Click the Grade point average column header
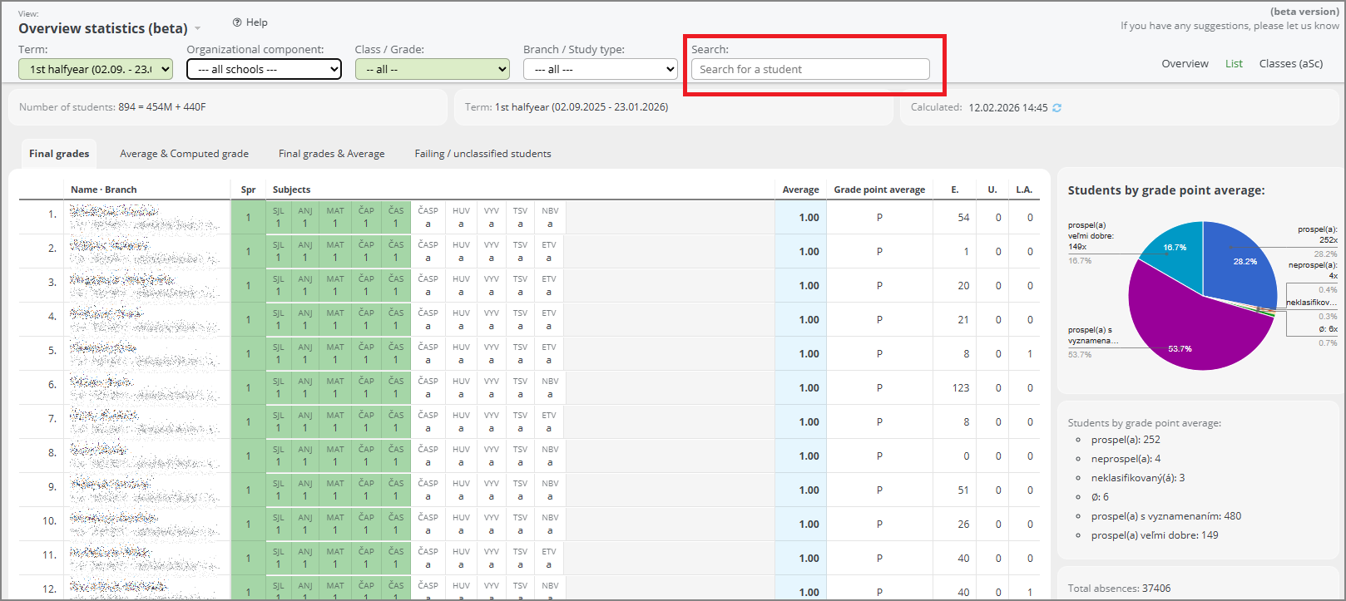This screenshot has height=601, width=1346. point(879,190)
